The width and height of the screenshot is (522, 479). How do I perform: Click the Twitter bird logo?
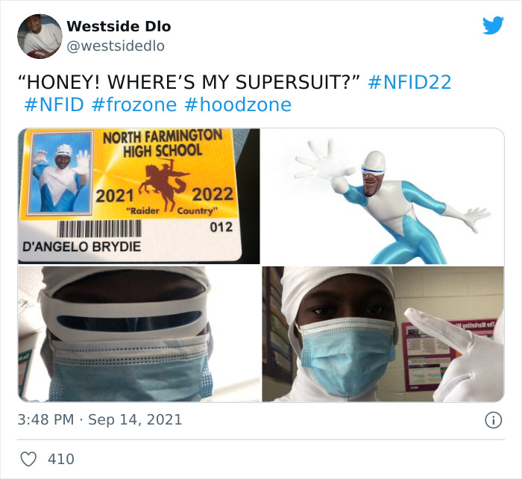point(493,25)
